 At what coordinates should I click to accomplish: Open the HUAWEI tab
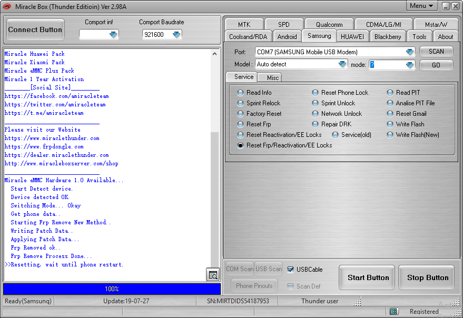(x=352, y=37)
